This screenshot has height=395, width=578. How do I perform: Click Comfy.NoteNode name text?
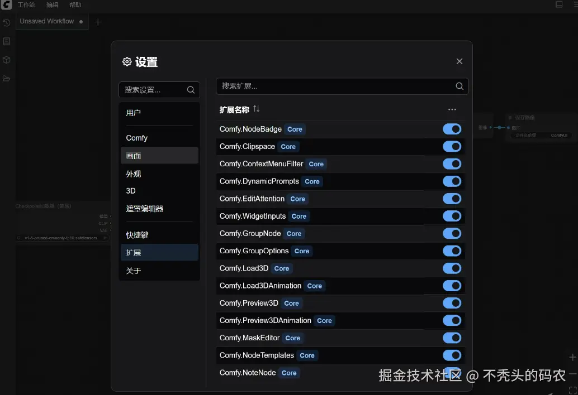click(x=247, y=373)
